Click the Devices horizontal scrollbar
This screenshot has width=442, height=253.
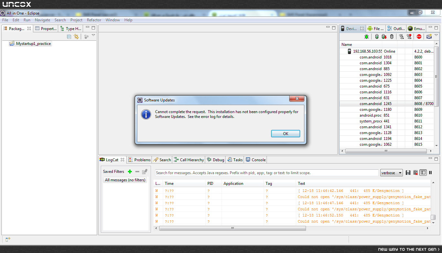386,151
